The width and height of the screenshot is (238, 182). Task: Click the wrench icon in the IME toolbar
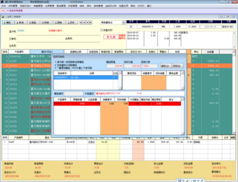(202, 180)
